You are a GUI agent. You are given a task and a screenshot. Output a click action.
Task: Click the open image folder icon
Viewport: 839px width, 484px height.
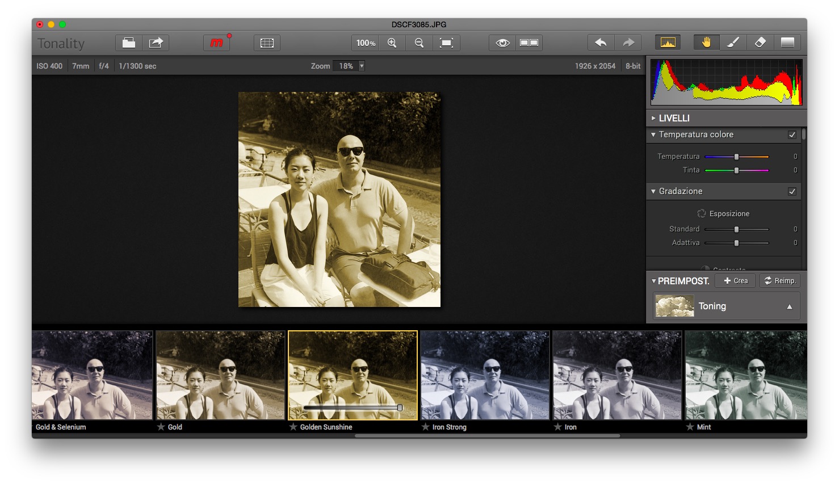pos(129,43)
